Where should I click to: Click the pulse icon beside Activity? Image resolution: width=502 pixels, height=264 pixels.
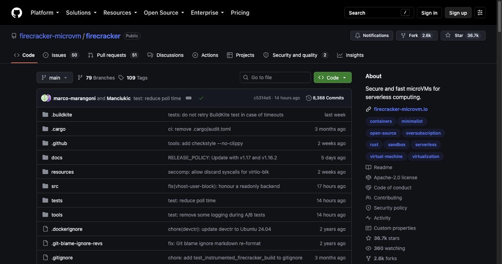pos(368,218)
